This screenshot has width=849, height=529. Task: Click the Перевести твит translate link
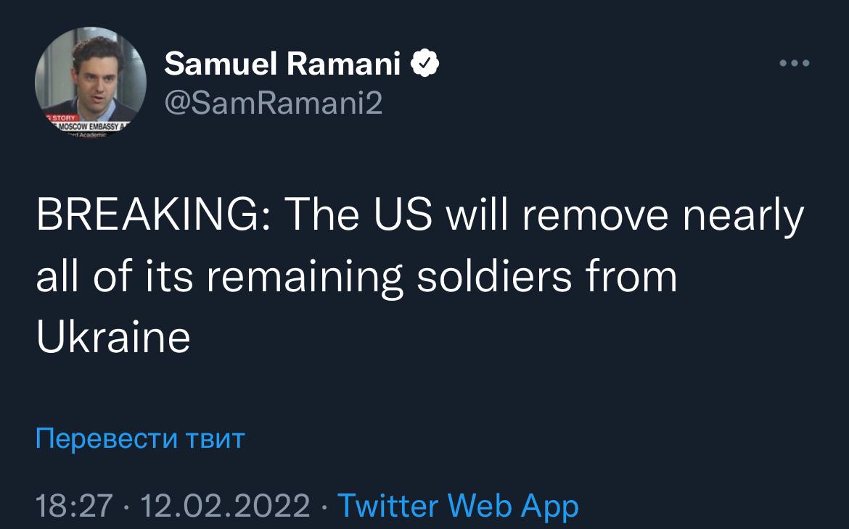click(x=140, y=438)
